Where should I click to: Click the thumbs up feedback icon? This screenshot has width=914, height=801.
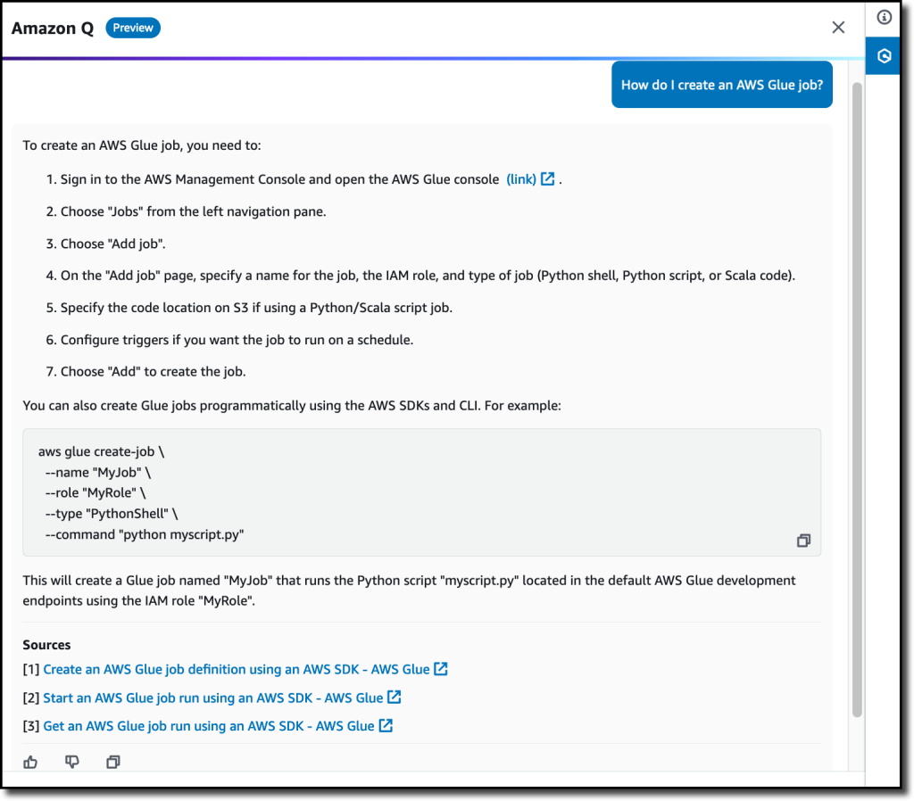30,762
